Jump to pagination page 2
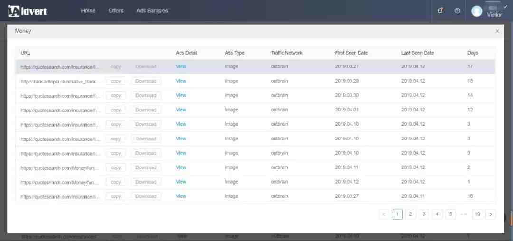 click(x=410, y=214)
